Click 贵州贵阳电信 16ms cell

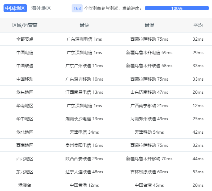(x=84, y=145)
